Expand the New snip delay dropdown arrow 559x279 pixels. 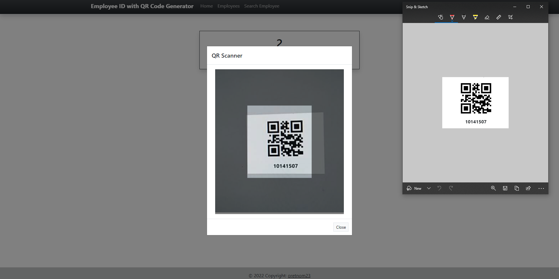click(429, 188)
